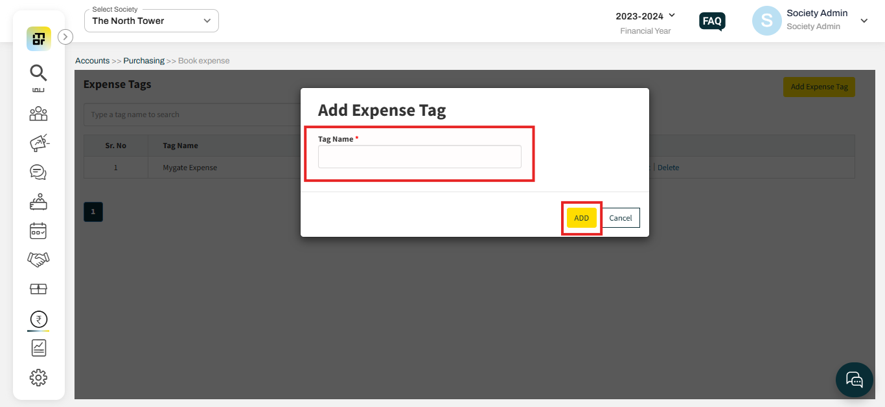Open the helpdesk icon in the sidebar
The width and height of the screenshot is (885, 407).
click(x=38, y=201)
